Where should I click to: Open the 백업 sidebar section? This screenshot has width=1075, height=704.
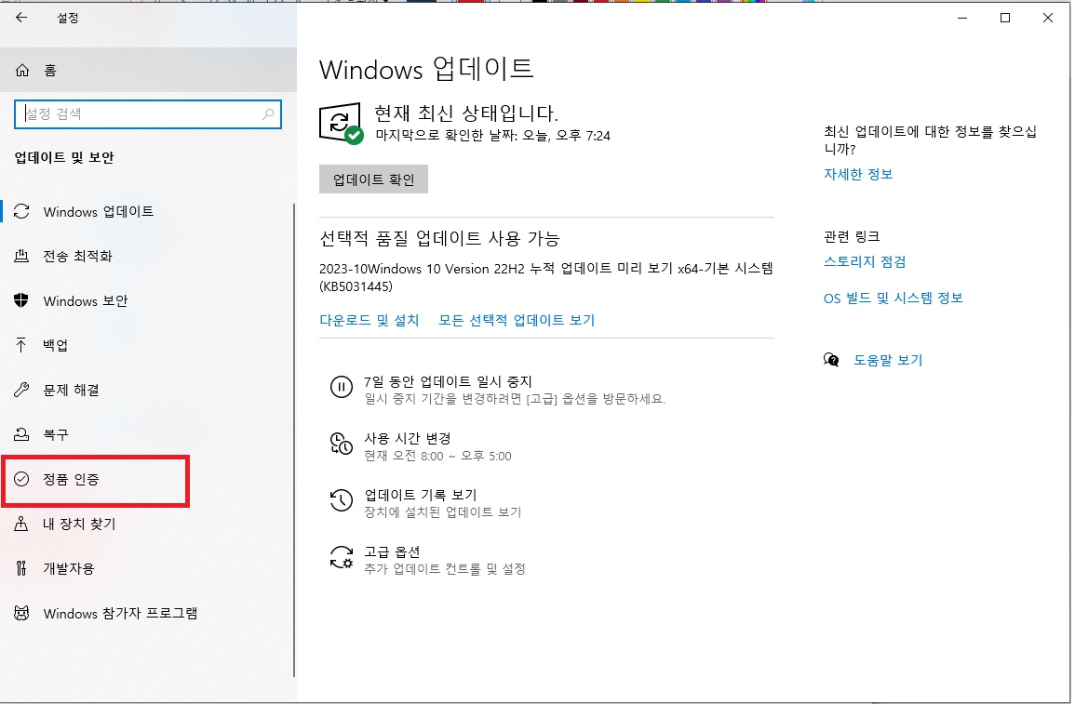click(x=147, y=345)
